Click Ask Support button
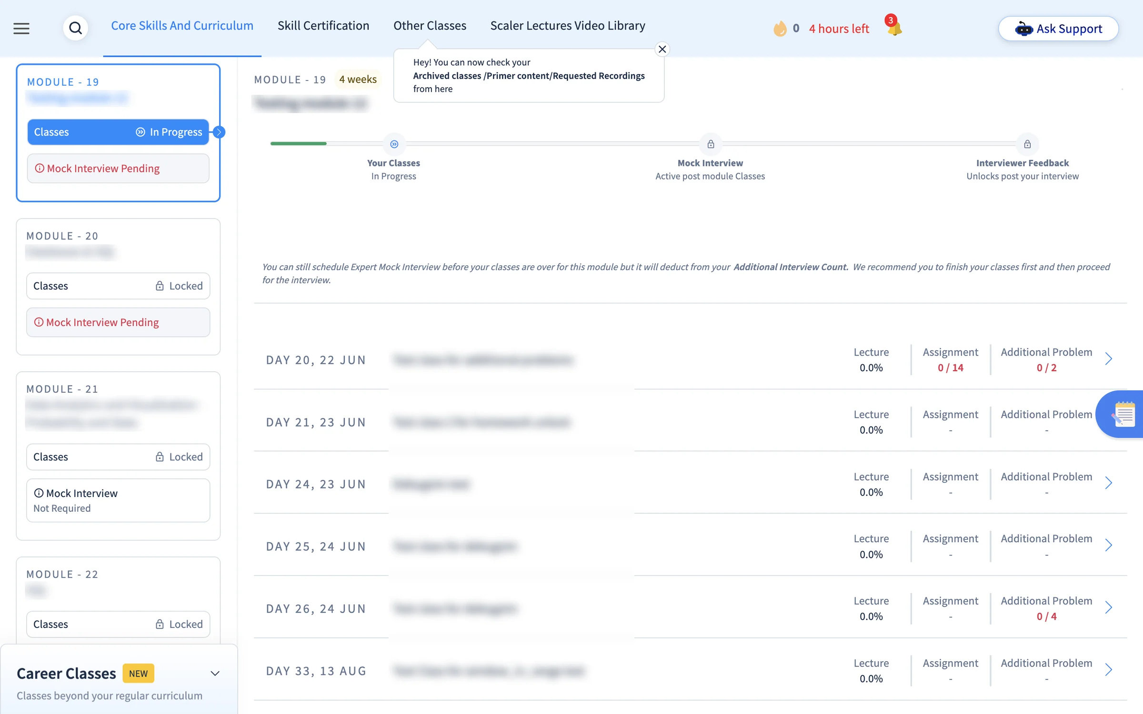The image size is (1143, 714). [1058, 29]
